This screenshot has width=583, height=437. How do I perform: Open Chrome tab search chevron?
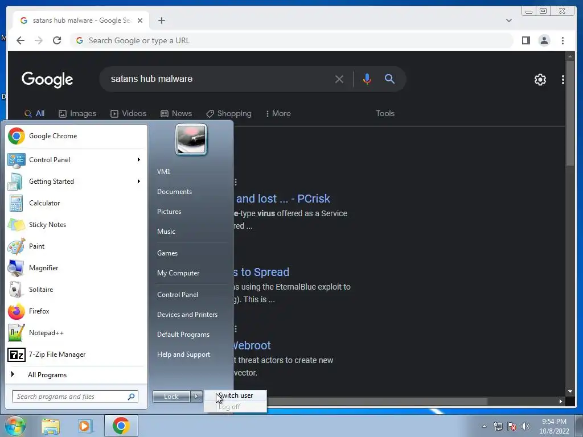pos(508,20)
